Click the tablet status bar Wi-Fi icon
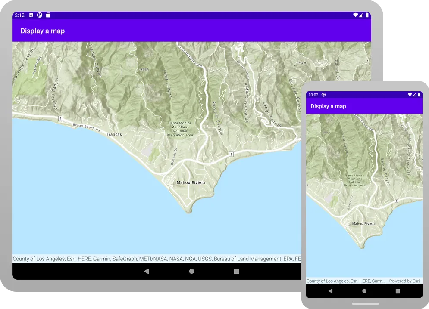Image resolution: width=429 pixels, height=309 pixels. 355,15
